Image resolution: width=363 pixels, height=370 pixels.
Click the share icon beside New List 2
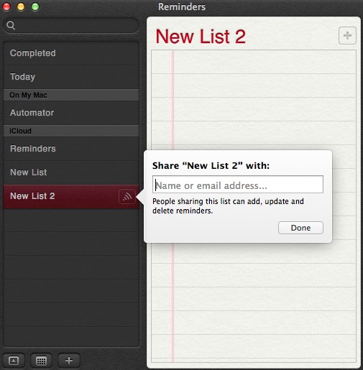click(127, 197)
